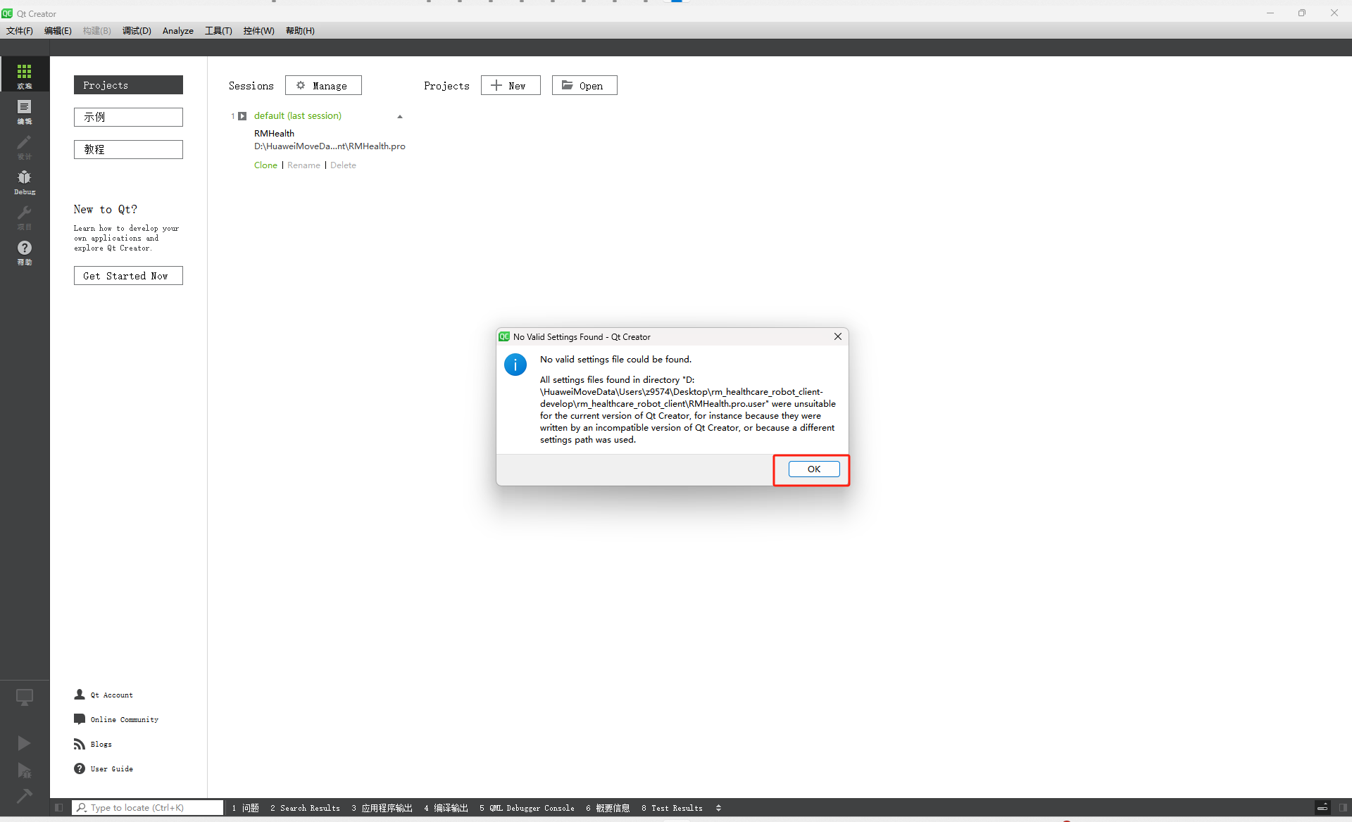Open the 调试(D) menu
This screenshot has width=1352, height=822.
click(x=137, y=30)
